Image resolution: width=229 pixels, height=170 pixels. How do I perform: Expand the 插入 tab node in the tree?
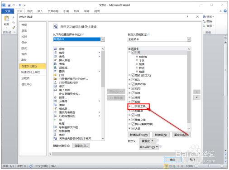(x=129, y=80)
